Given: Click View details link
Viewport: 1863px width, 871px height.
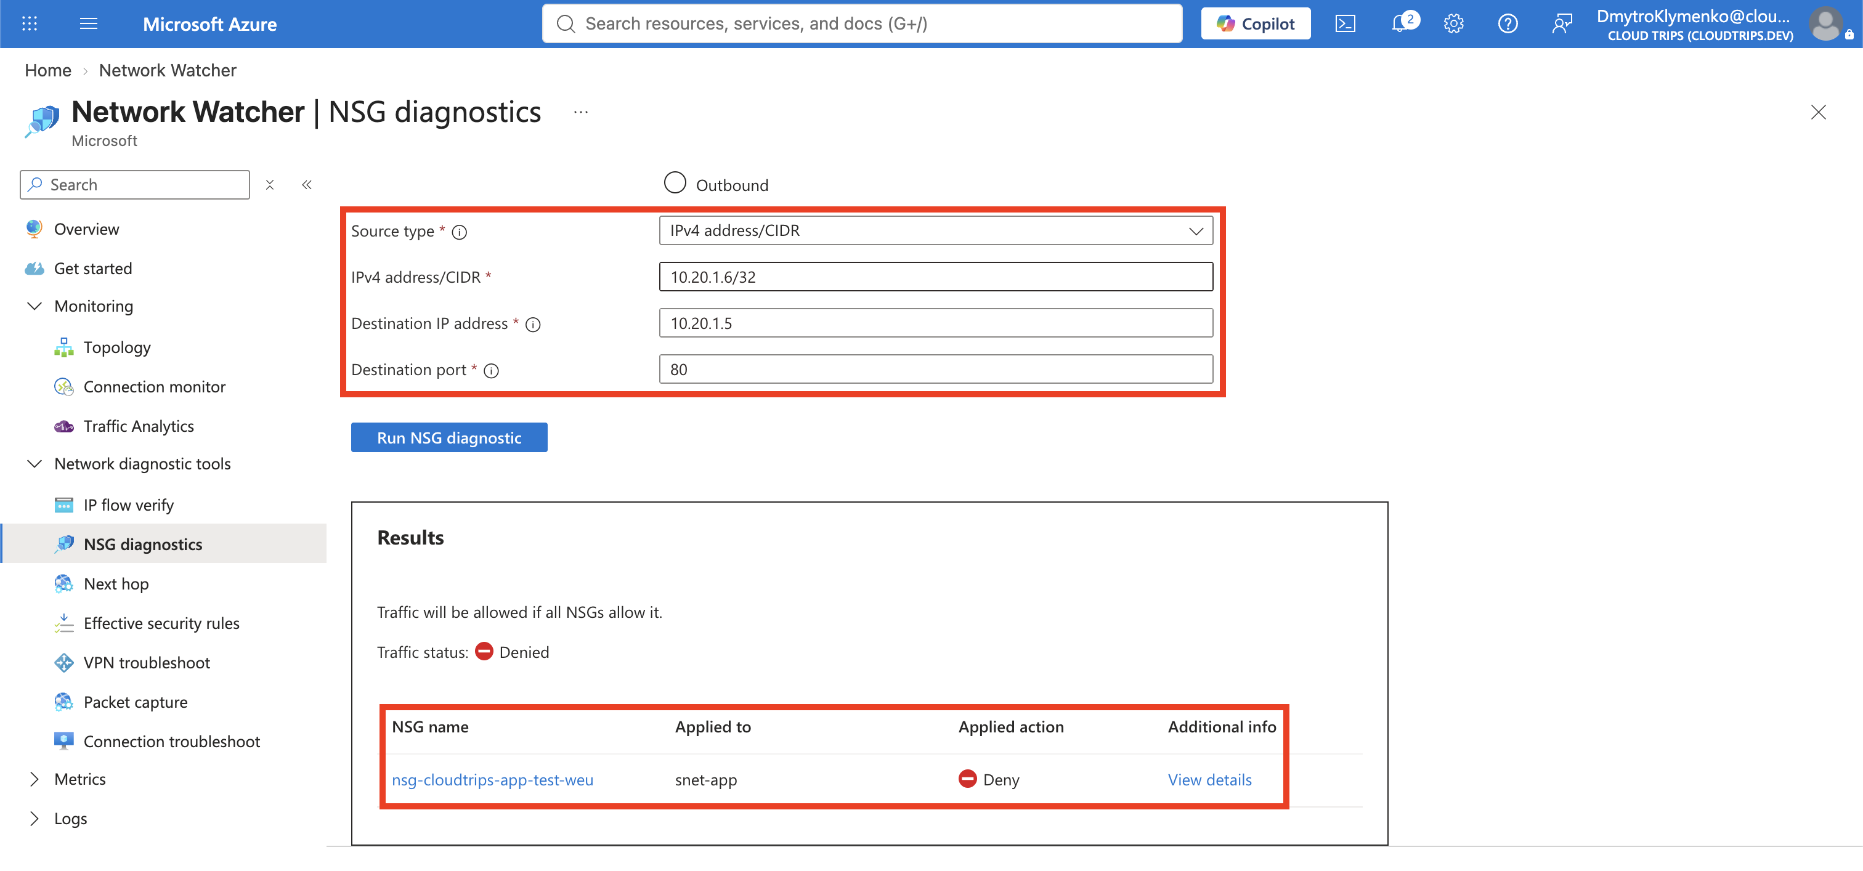Looking at the screenshot, I should [1209, 779].
